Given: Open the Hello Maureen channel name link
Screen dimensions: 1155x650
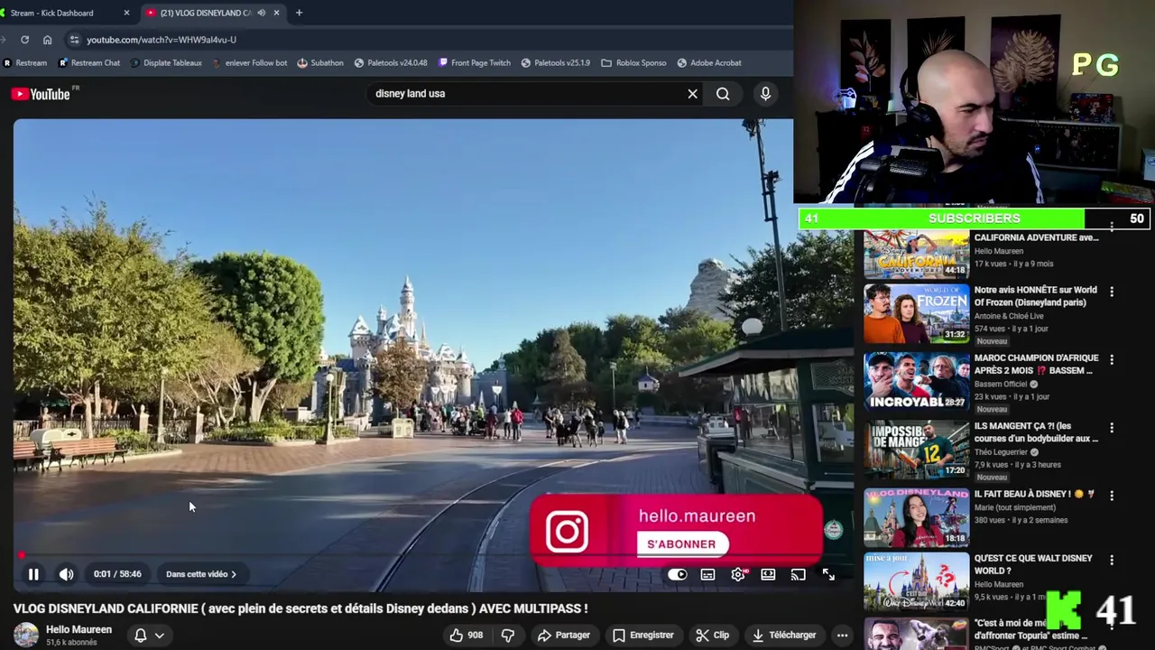Looking at the screenshot, I should coord(79,630).
